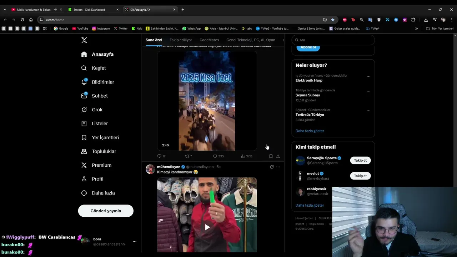The height and width of the screenshot is (257, 457).
Task: Open Chrome three-dot menu
Action: click(x=452, y=20)
